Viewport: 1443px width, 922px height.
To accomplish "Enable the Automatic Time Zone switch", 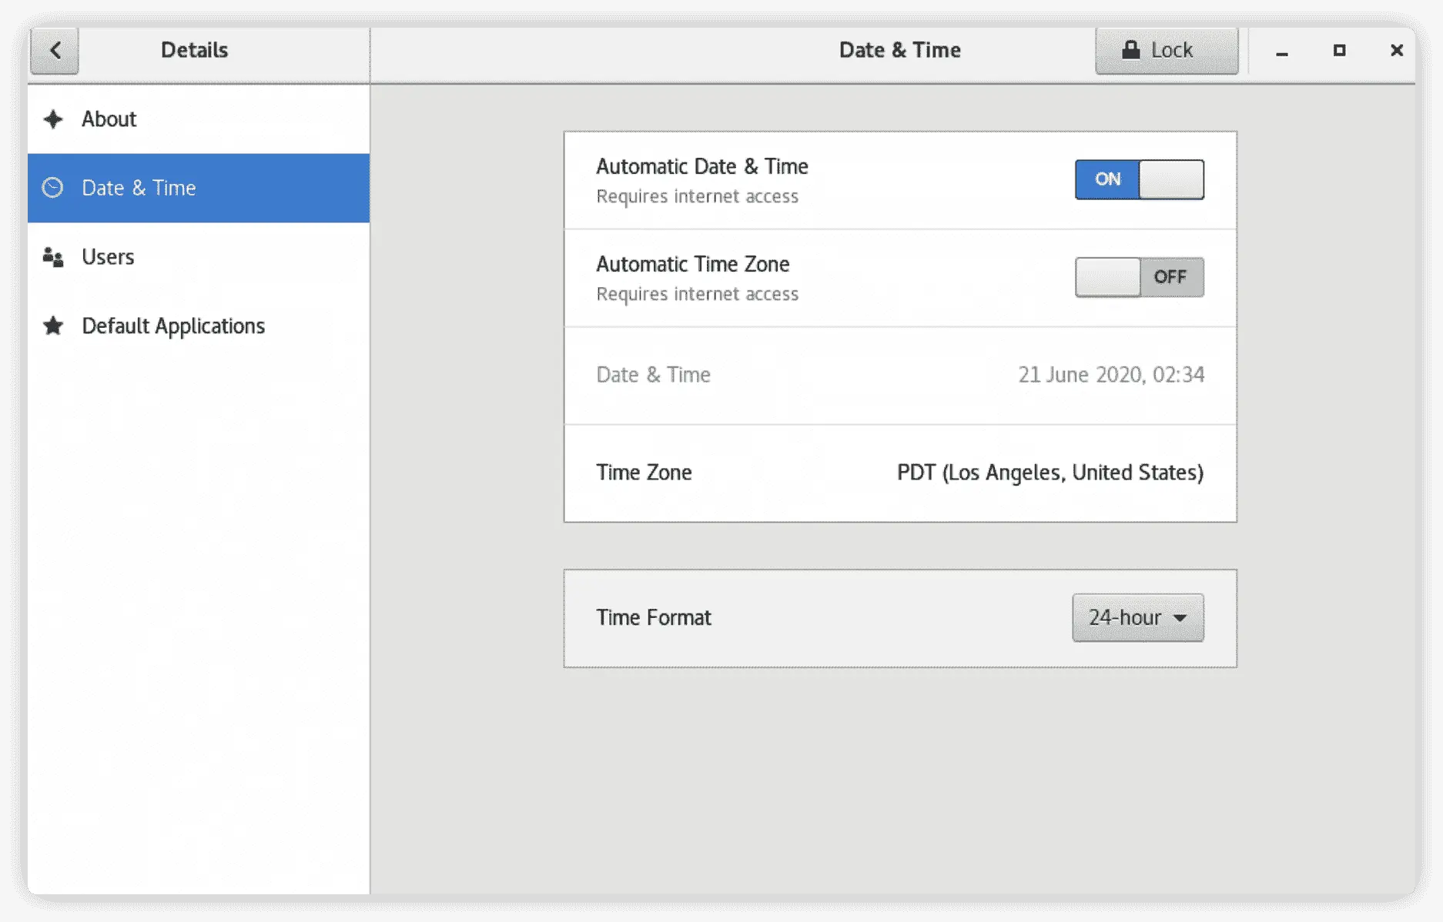I will pos(1139,277).
